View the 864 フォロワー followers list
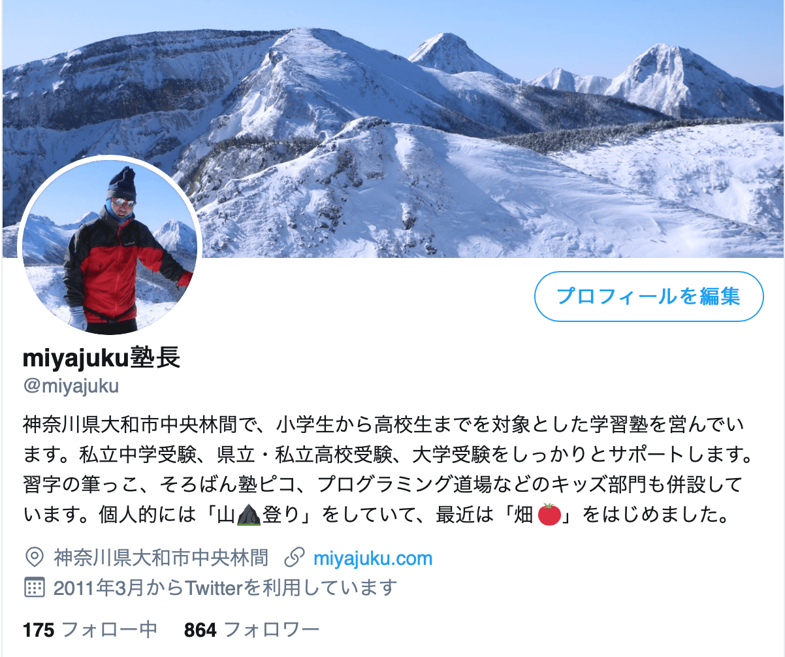785x657 pixels. (251, 630)
